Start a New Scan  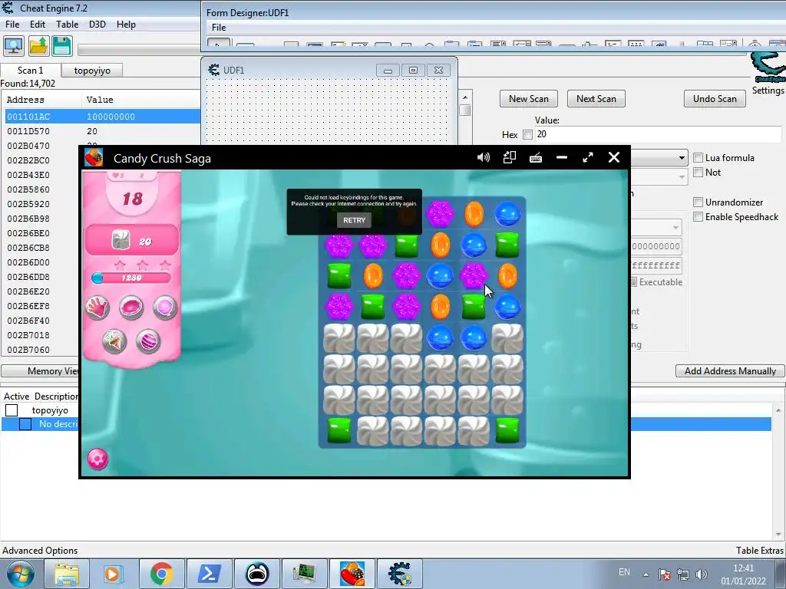529,99
